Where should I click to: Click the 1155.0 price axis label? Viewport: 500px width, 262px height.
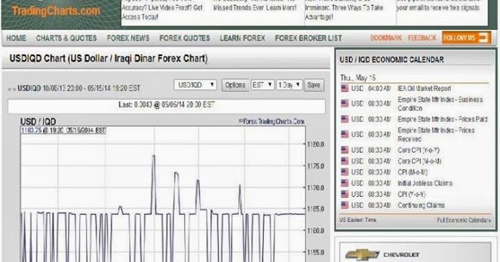316,252
